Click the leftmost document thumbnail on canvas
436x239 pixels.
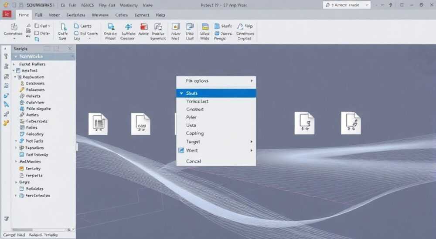pyautogui.click(x=98, y=124)
